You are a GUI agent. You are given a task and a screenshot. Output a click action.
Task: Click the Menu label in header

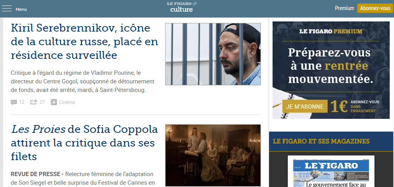21,9
